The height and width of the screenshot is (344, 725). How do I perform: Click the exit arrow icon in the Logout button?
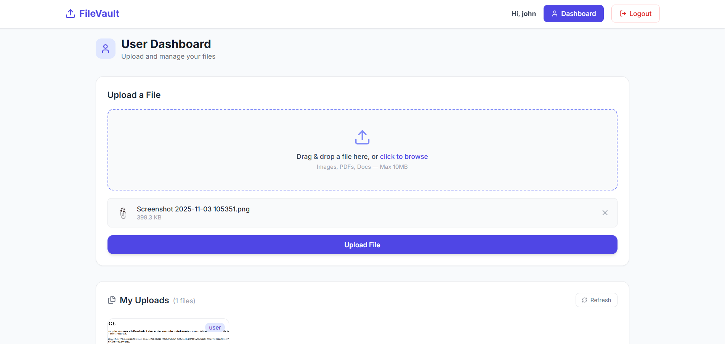click(623, 14)
